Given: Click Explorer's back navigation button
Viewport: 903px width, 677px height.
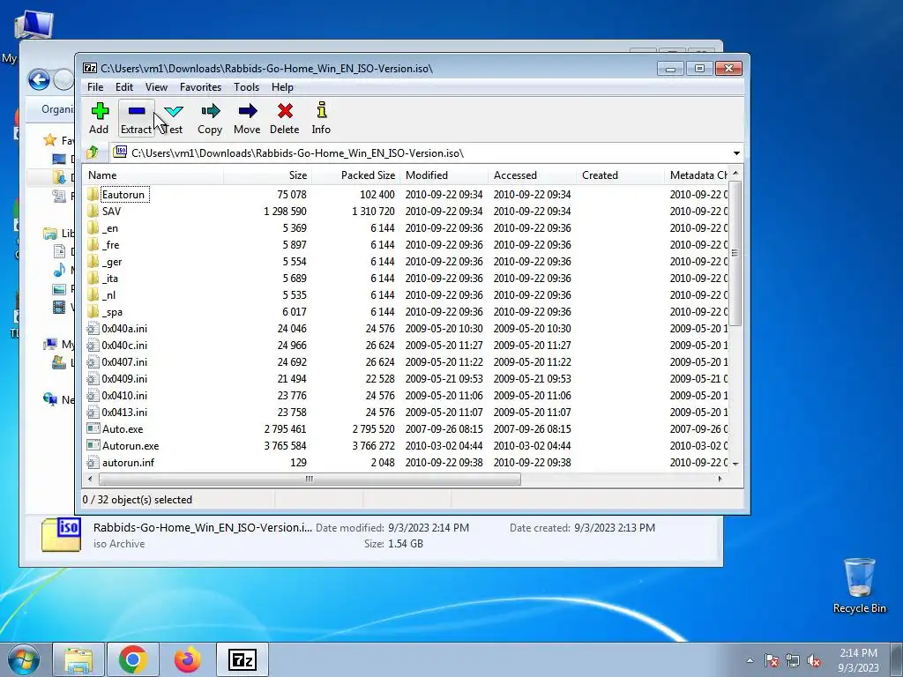Looking at the screenshot, I should click(39, 79).
